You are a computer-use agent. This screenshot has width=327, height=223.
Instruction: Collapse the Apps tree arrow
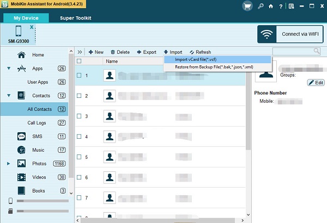9,68
